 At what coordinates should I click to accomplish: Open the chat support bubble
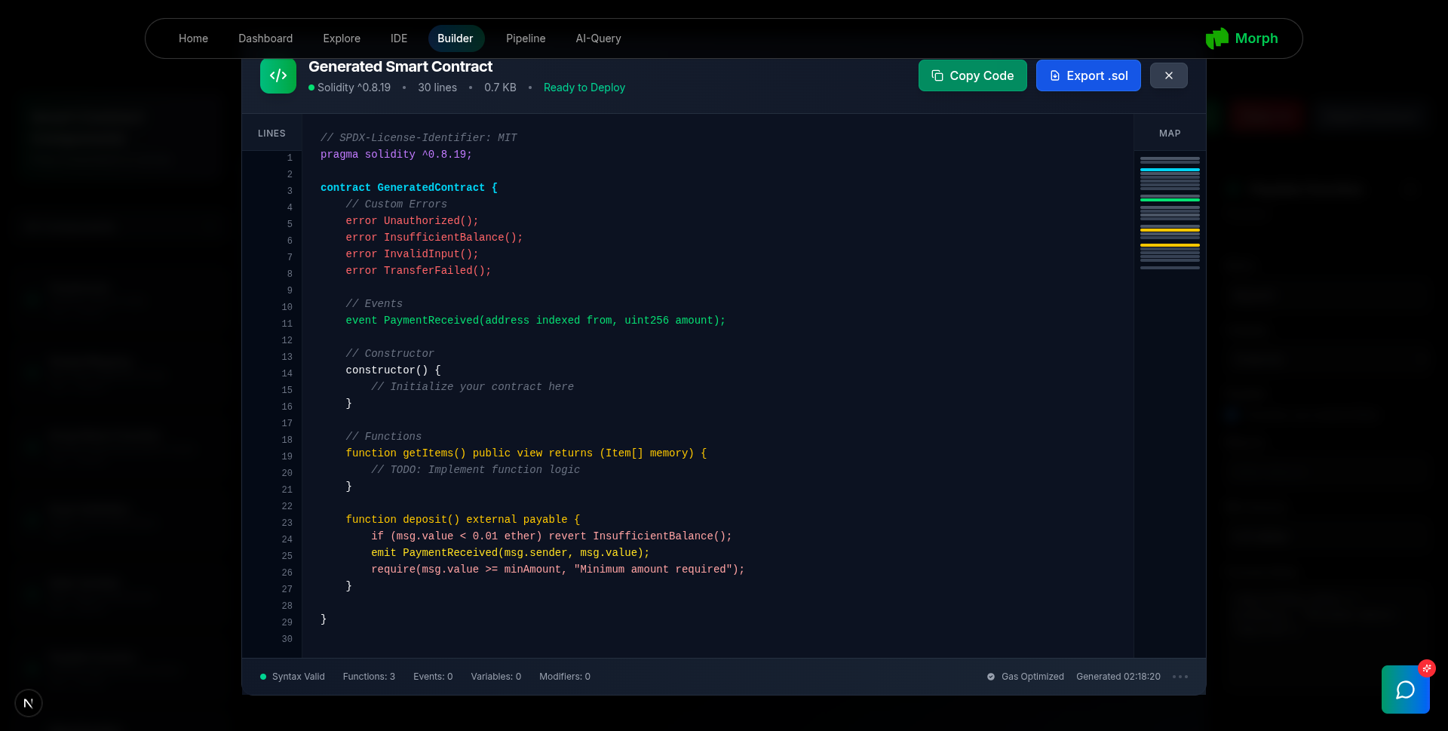[x=1406, y=690]
